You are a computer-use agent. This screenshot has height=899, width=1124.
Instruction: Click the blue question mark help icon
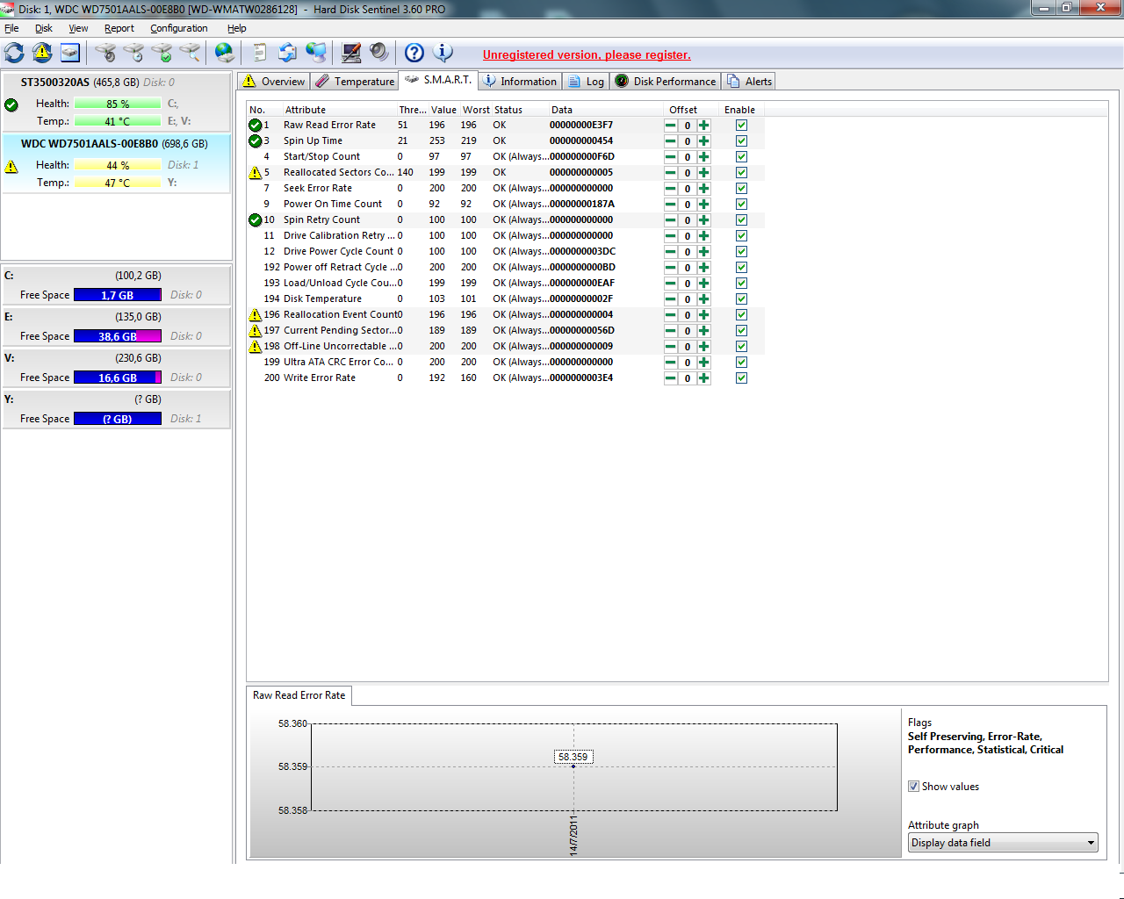coord(414,53)
